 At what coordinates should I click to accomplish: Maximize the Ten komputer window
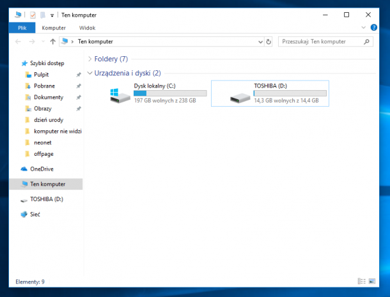click(347, 15)
